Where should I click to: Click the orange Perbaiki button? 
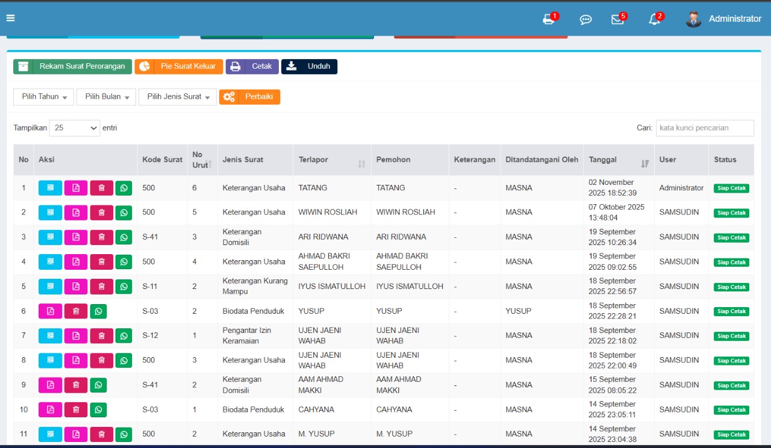coord(250,97)
